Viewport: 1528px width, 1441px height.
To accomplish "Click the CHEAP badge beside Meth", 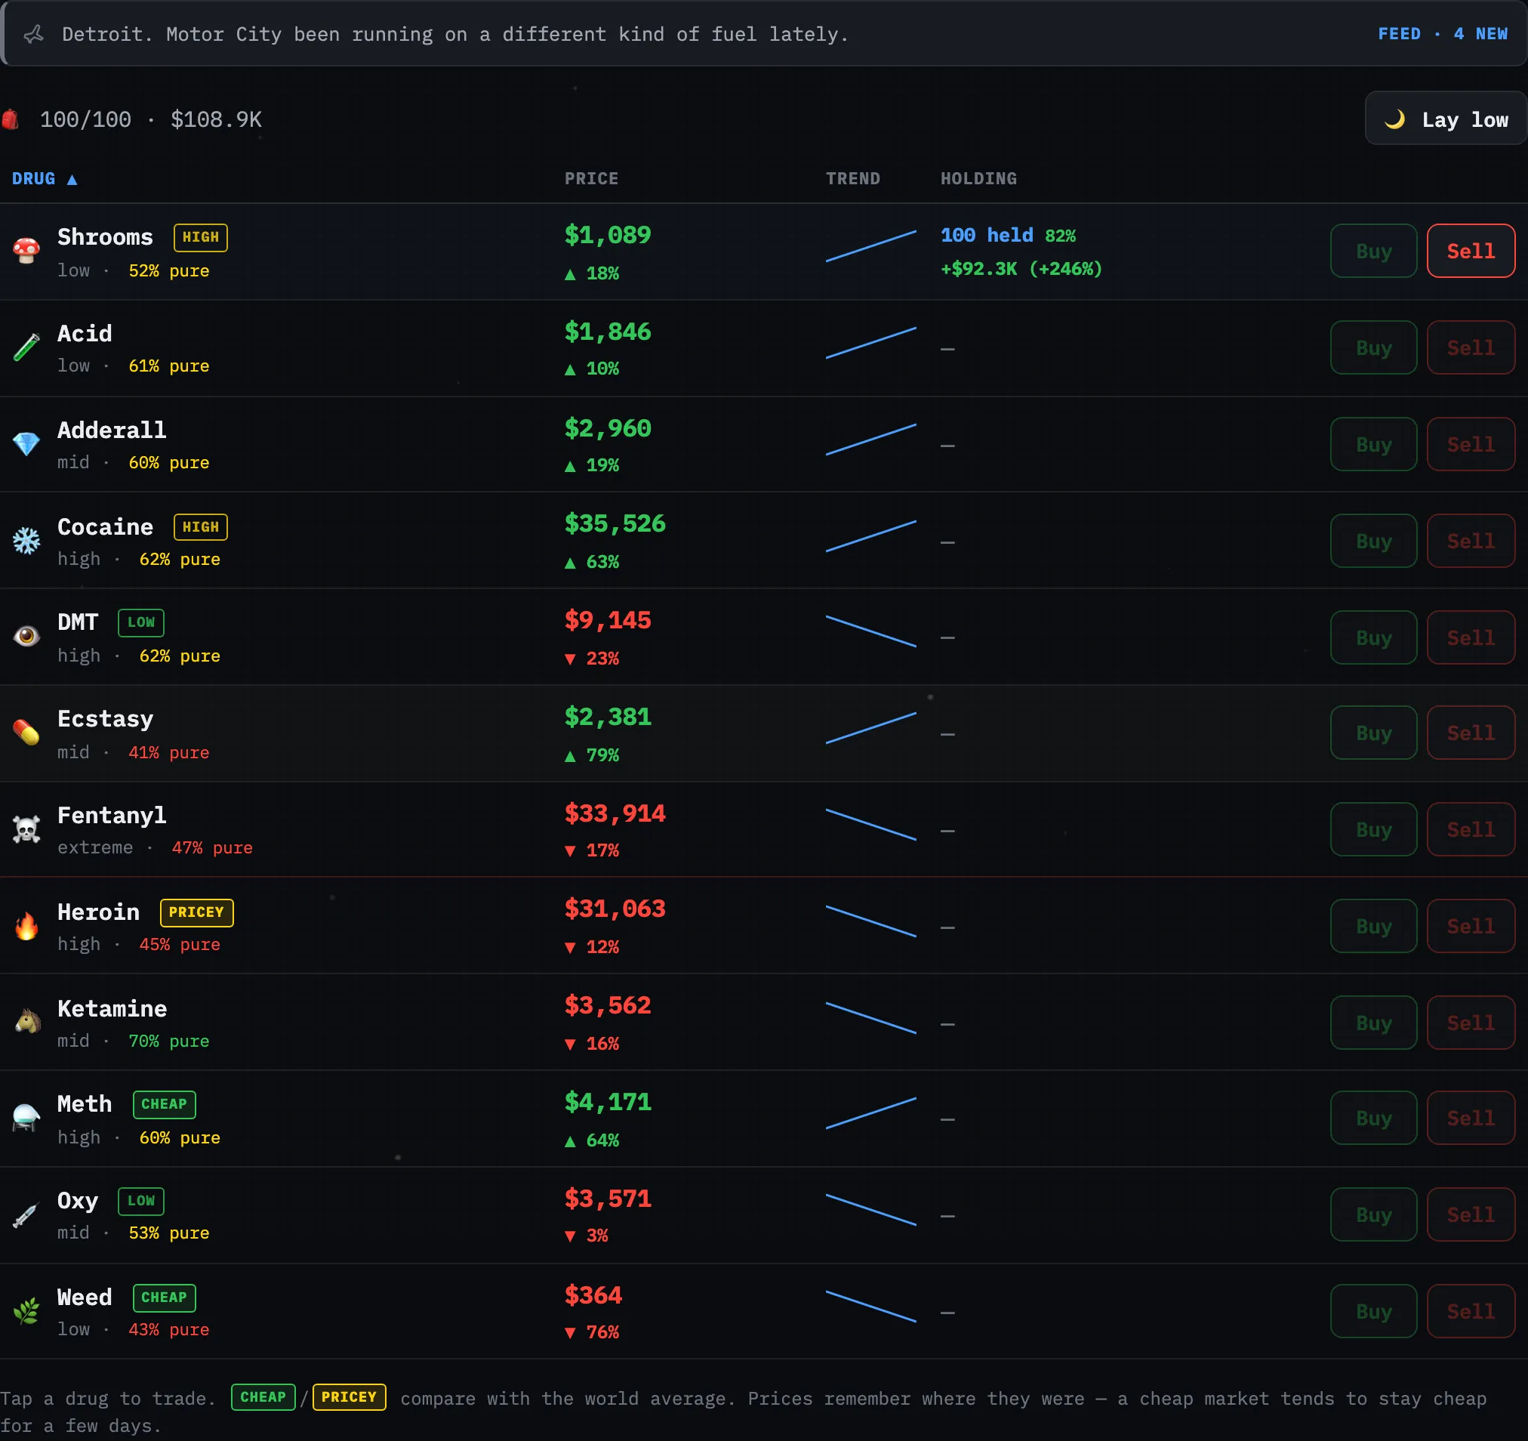I will tap(164, 1105).
